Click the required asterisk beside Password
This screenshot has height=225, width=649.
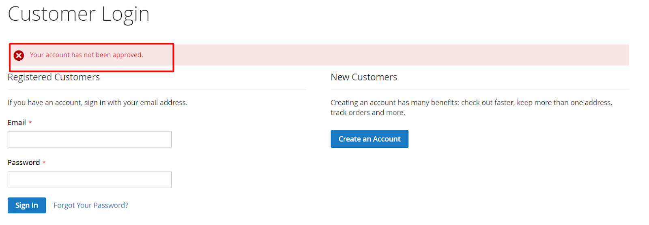pyautogui.click(x=44, y=163)
